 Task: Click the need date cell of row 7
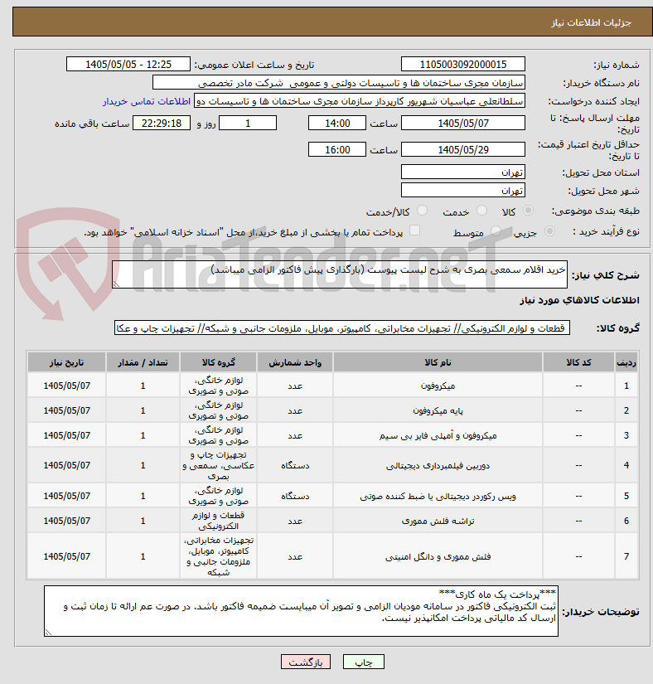point(66,556)
